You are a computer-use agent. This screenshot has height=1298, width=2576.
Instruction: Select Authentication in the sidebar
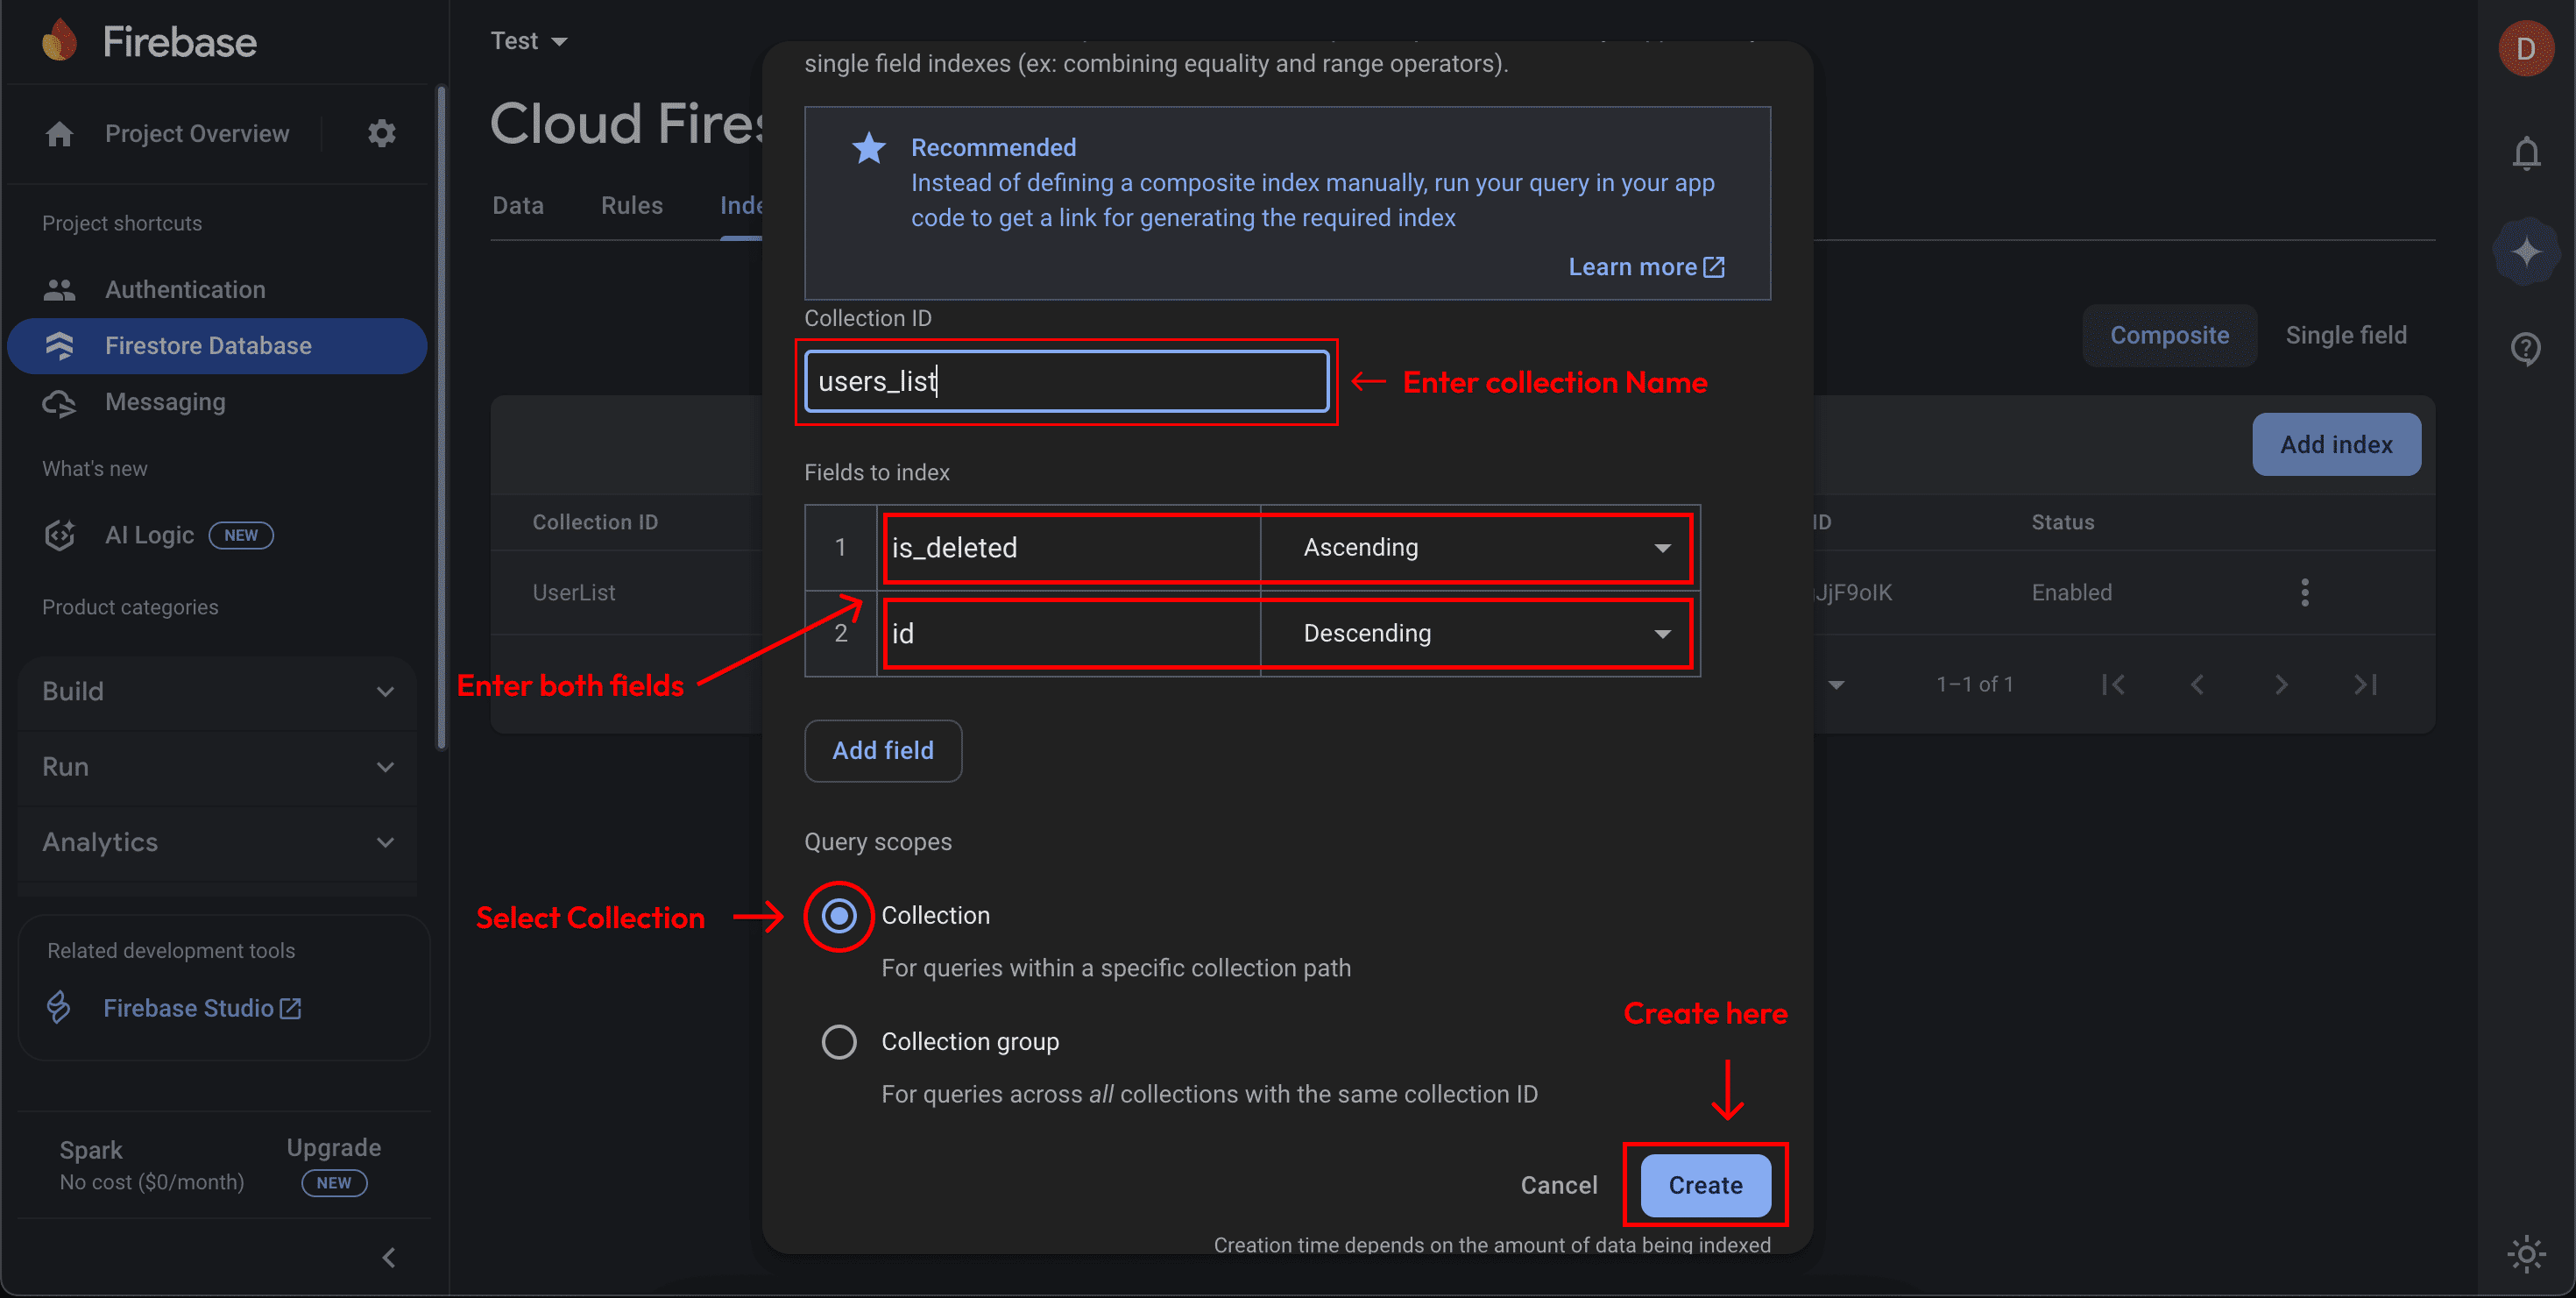[x=184, y=289]
